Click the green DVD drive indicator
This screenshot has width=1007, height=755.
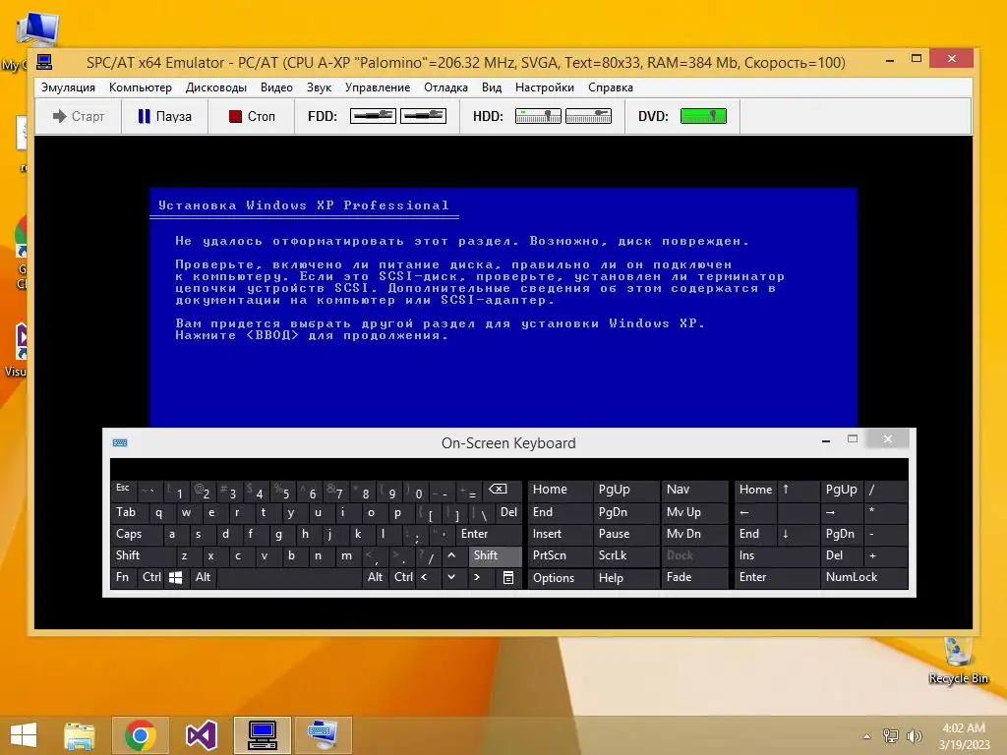(703, 116)
